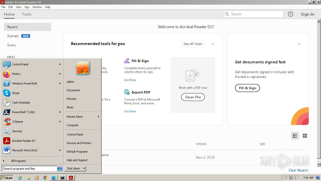Open options menu for Recommended tools card

click(x=213, y=44)
